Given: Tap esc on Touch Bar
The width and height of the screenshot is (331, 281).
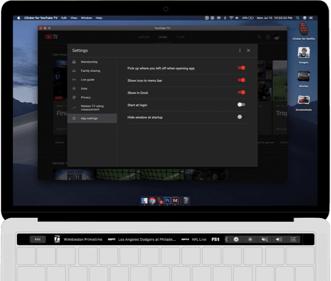Looking at the screenshot, I should (x=38, y=239).
